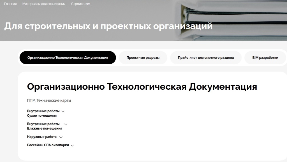The height and width of the screenshot is (162, 287).
Task: Click the Организационно Технологическая Документация page heading
Action: (x=141, y=87)
